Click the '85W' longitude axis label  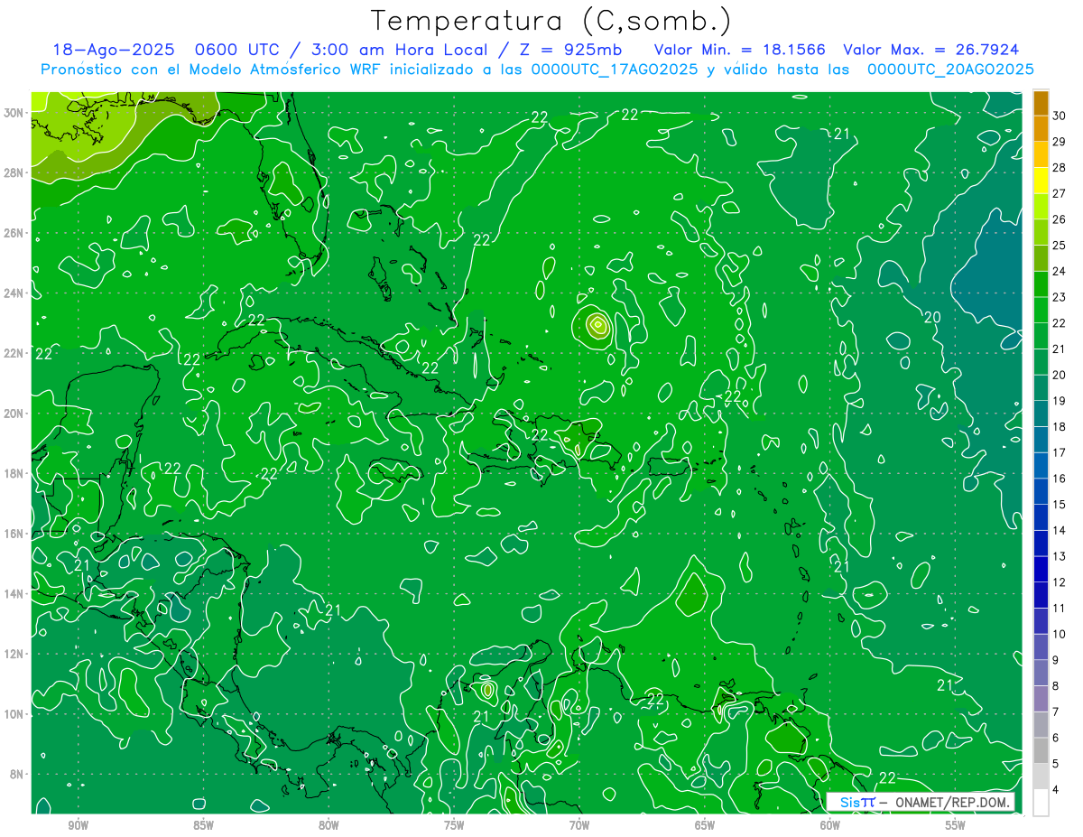click(203, 824)
